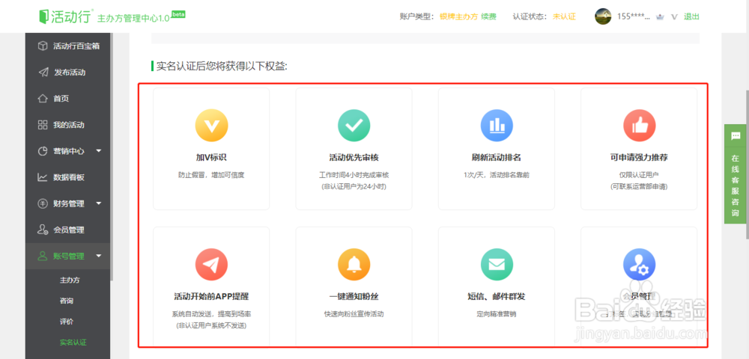The height and width of the screenshot is (359, 749).
Task: Click the 定向精准营销 description text
Action: 497,314
